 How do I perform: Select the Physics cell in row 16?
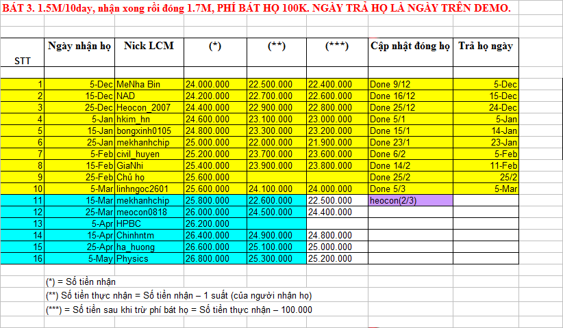[x=149, y=259]
